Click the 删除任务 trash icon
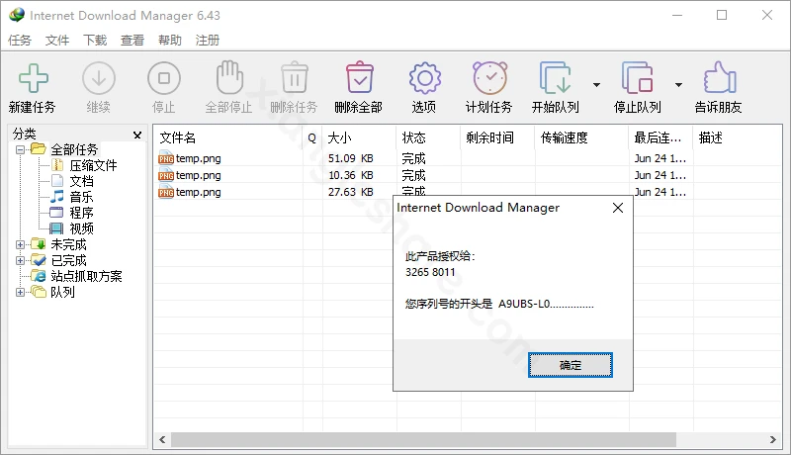The image size is (791, 455). [x=295, y=77]
